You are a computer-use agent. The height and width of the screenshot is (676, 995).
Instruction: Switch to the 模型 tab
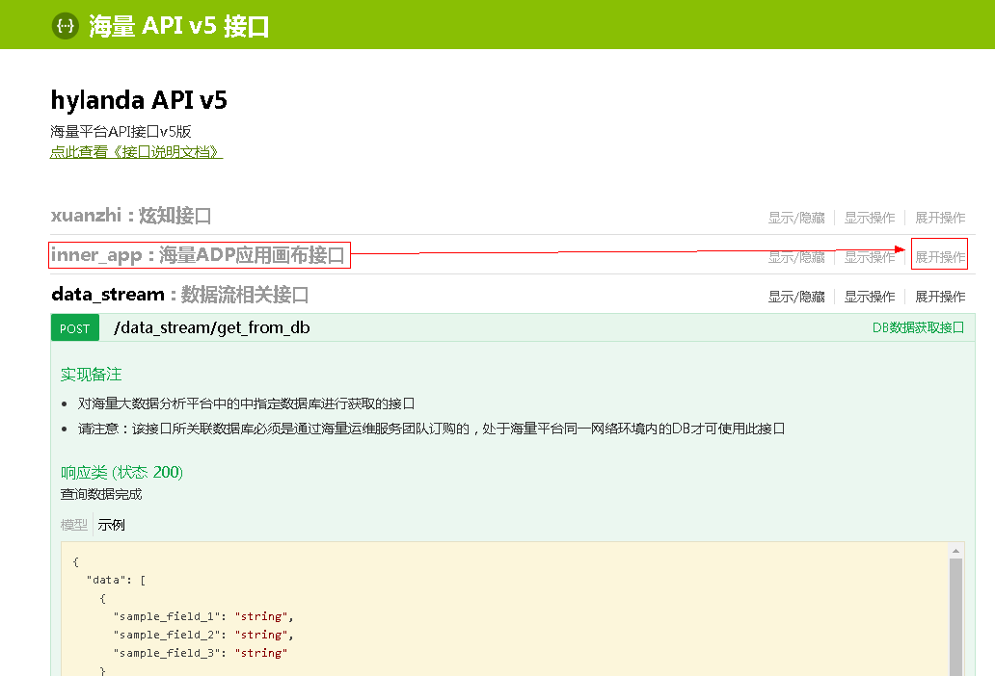coord(73,525)
